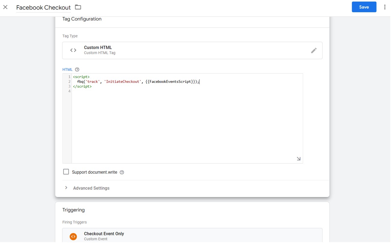
Task: Click the Triggering section heading
Action: 73,210
